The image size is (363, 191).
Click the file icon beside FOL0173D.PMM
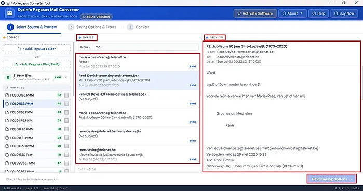7,155
